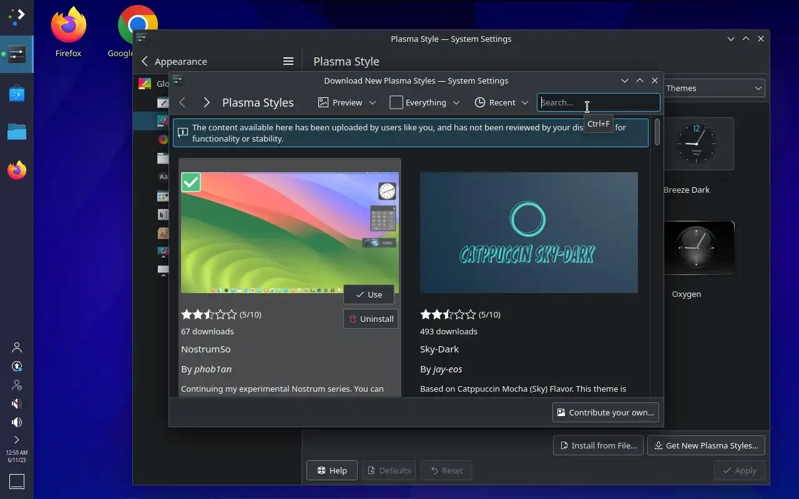Click Install from File button

click(x=598, y=445)
